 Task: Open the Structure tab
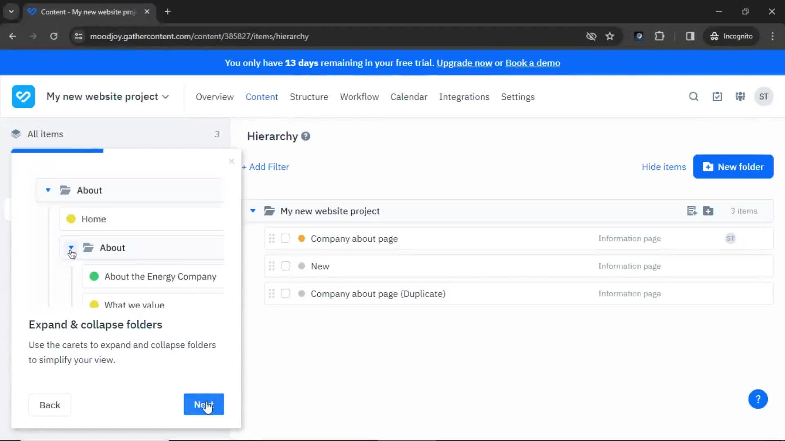[x=309, y=96]
